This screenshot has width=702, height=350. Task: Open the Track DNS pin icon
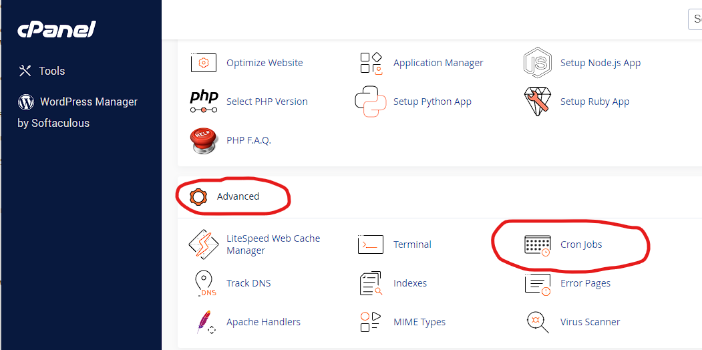205,283
